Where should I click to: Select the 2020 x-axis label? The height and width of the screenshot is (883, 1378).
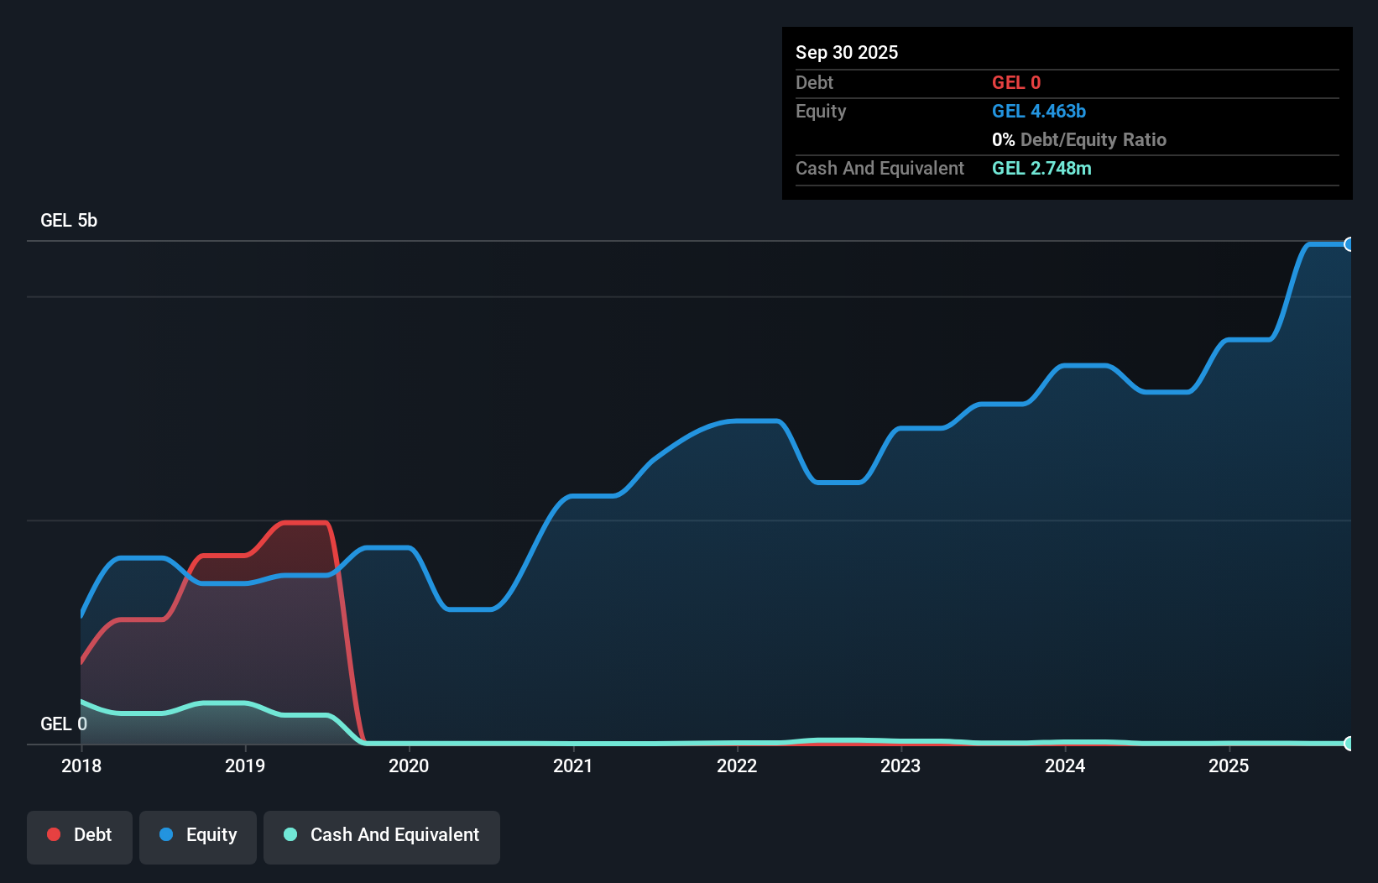point(409,765)
